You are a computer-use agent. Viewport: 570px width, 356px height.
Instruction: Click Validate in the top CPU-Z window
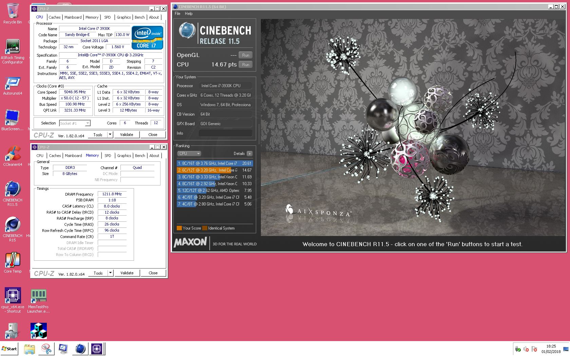(127, 135)
